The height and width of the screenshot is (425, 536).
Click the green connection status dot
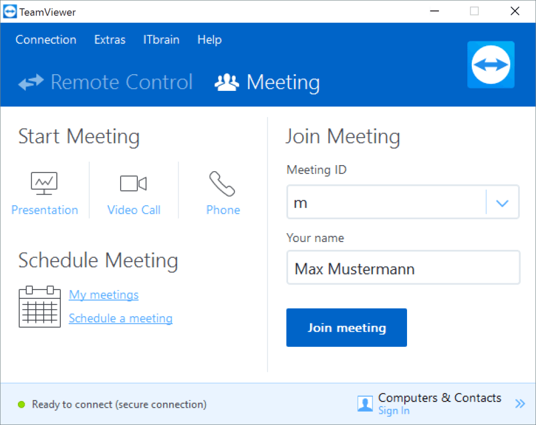(22, 404)
